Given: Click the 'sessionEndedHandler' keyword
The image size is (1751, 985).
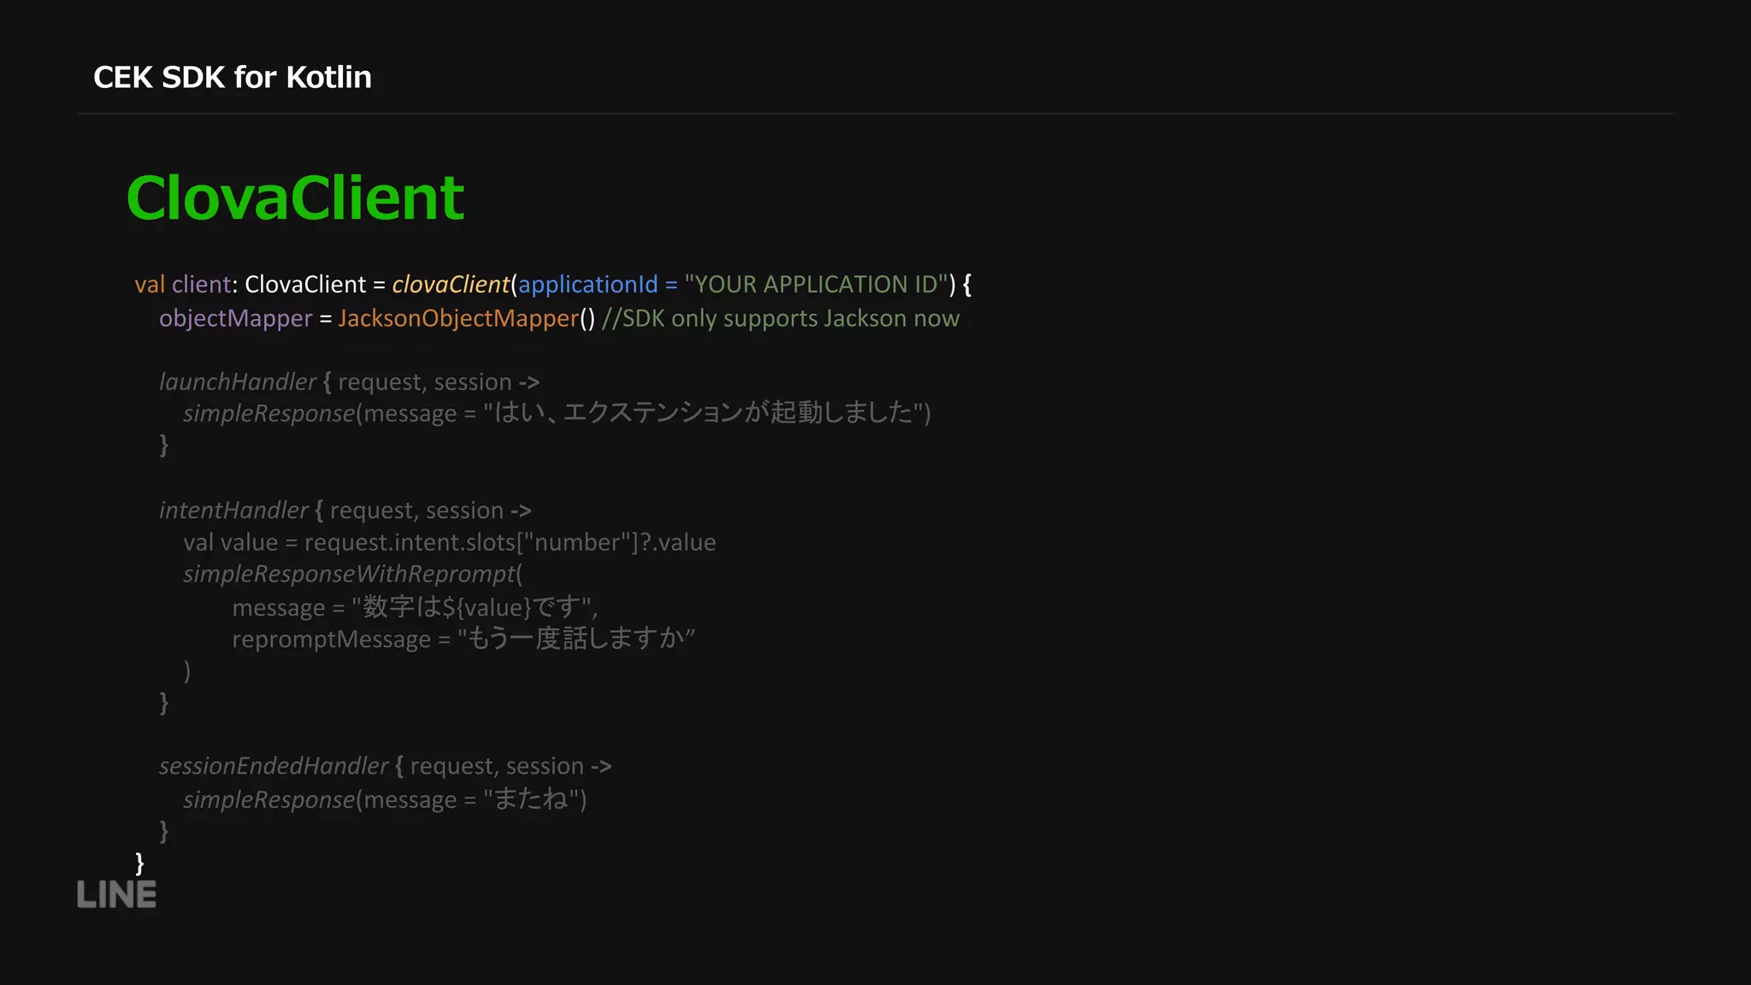Looking at the screenshot, I should pos(274,766).
